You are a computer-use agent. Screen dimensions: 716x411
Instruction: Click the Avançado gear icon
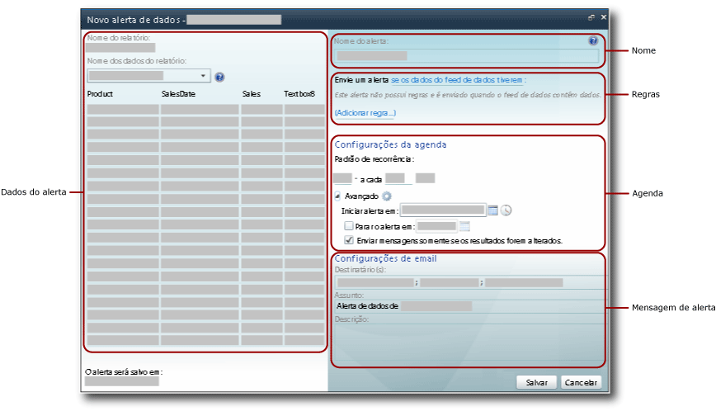[x=386, y=196]
